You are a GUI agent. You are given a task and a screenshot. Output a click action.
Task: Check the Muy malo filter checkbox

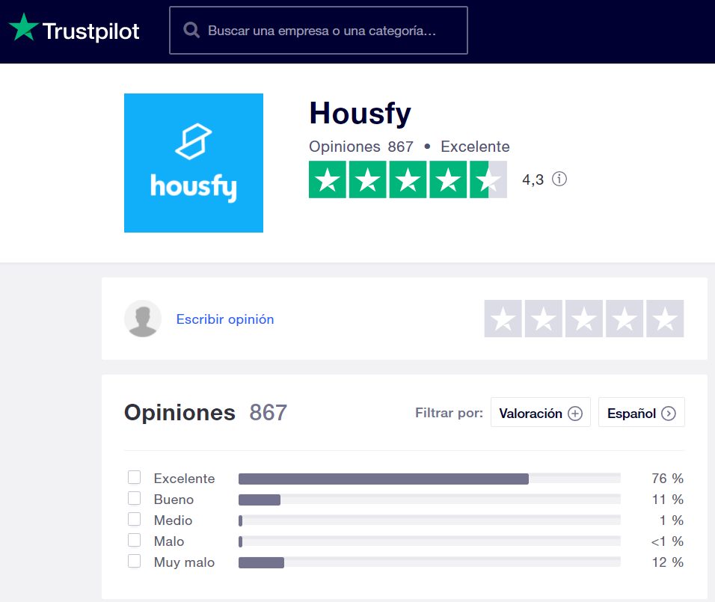click(x=134, y=561)
